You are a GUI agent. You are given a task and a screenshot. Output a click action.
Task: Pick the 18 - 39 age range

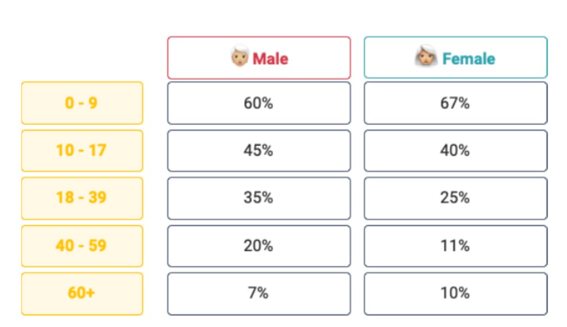82,199
